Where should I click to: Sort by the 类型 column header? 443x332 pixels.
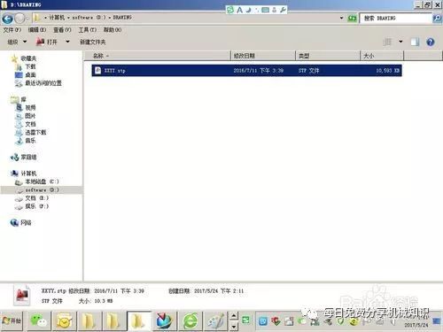click(x=328, y=56)
